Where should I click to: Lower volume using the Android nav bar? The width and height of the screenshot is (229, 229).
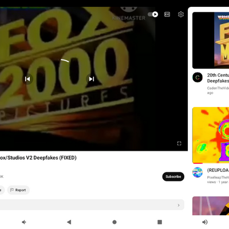coord(24,222)
